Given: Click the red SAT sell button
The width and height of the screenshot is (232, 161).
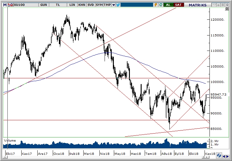Looking at the screenshot, I should point(178,5).
